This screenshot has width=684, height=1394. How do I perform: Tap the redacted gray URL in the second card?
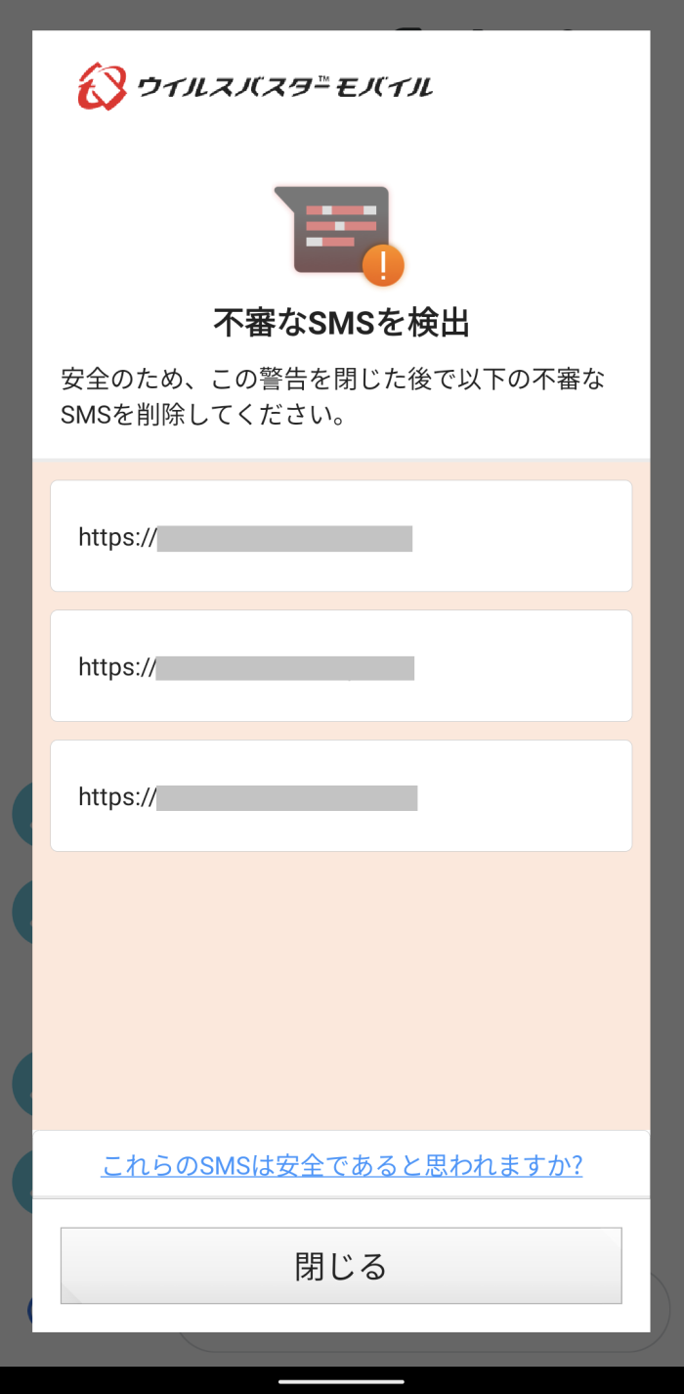tap(284, 668)
